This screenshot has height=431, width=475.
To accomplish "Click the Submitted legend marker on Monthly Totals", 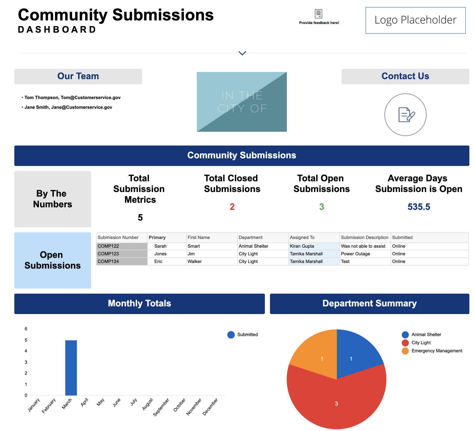I will coord(231,334).
